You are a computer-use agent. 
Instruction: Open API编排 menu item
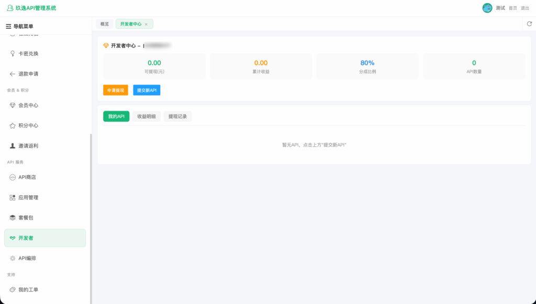[45, 258]
